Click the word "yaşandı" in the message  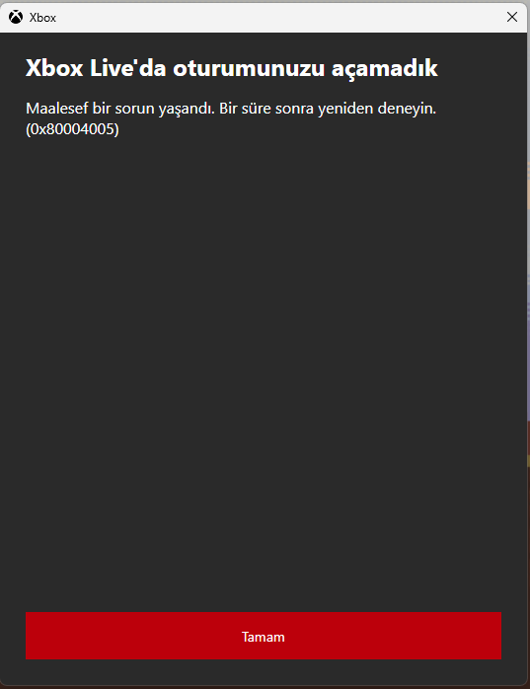(187, 109)
